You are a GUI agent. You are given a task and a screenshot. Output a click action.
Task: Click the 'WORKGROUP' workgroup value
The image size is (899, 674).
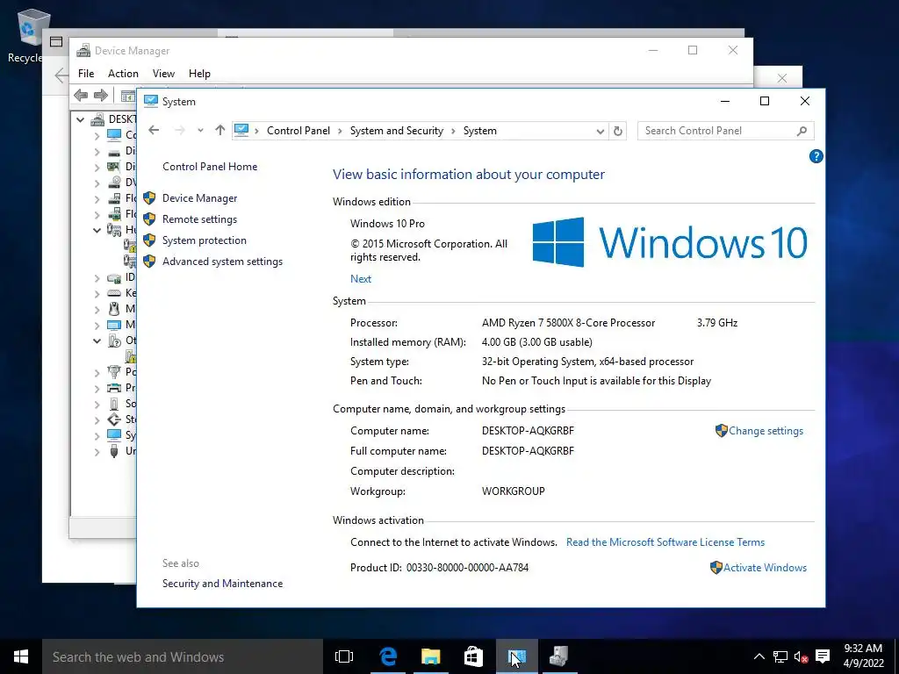coord(513,491)
